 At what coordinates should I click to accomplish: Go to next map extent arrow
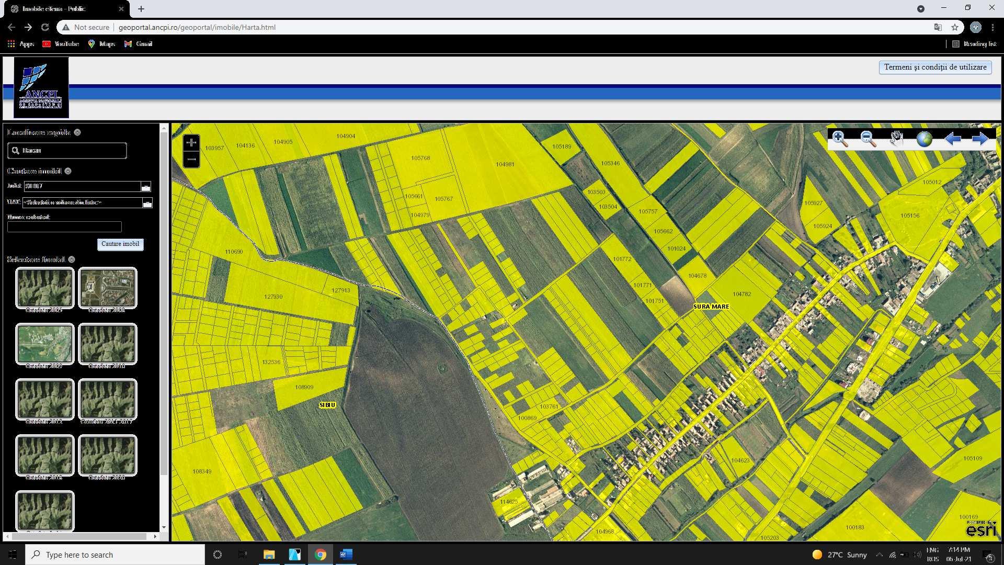click(x=980, y=139)
